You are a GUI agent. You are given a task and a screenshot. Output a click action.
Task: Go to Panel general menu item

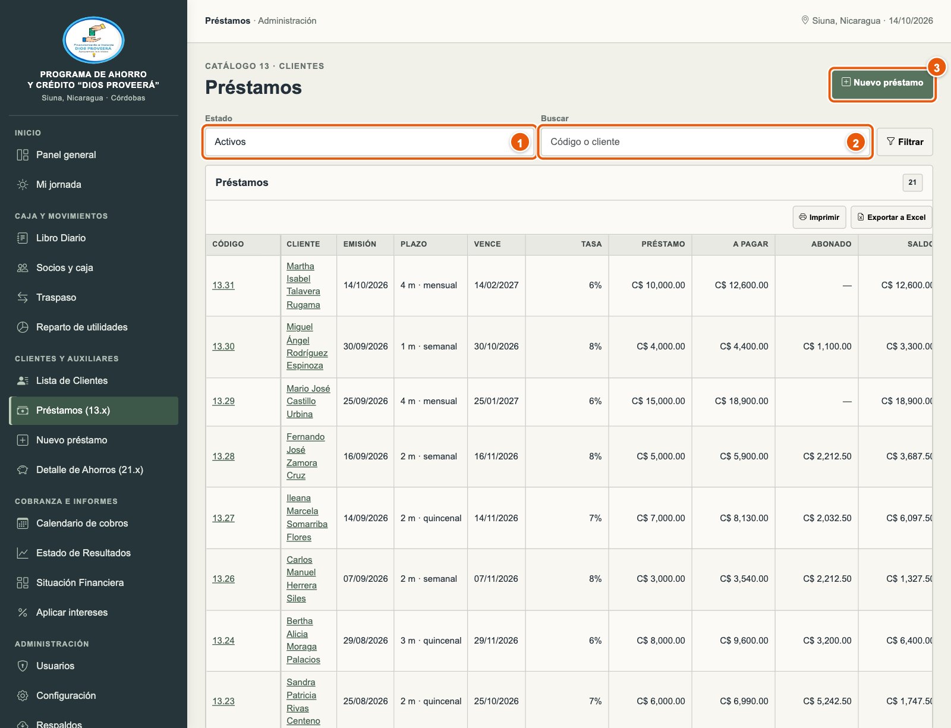(x=94, y=155)
